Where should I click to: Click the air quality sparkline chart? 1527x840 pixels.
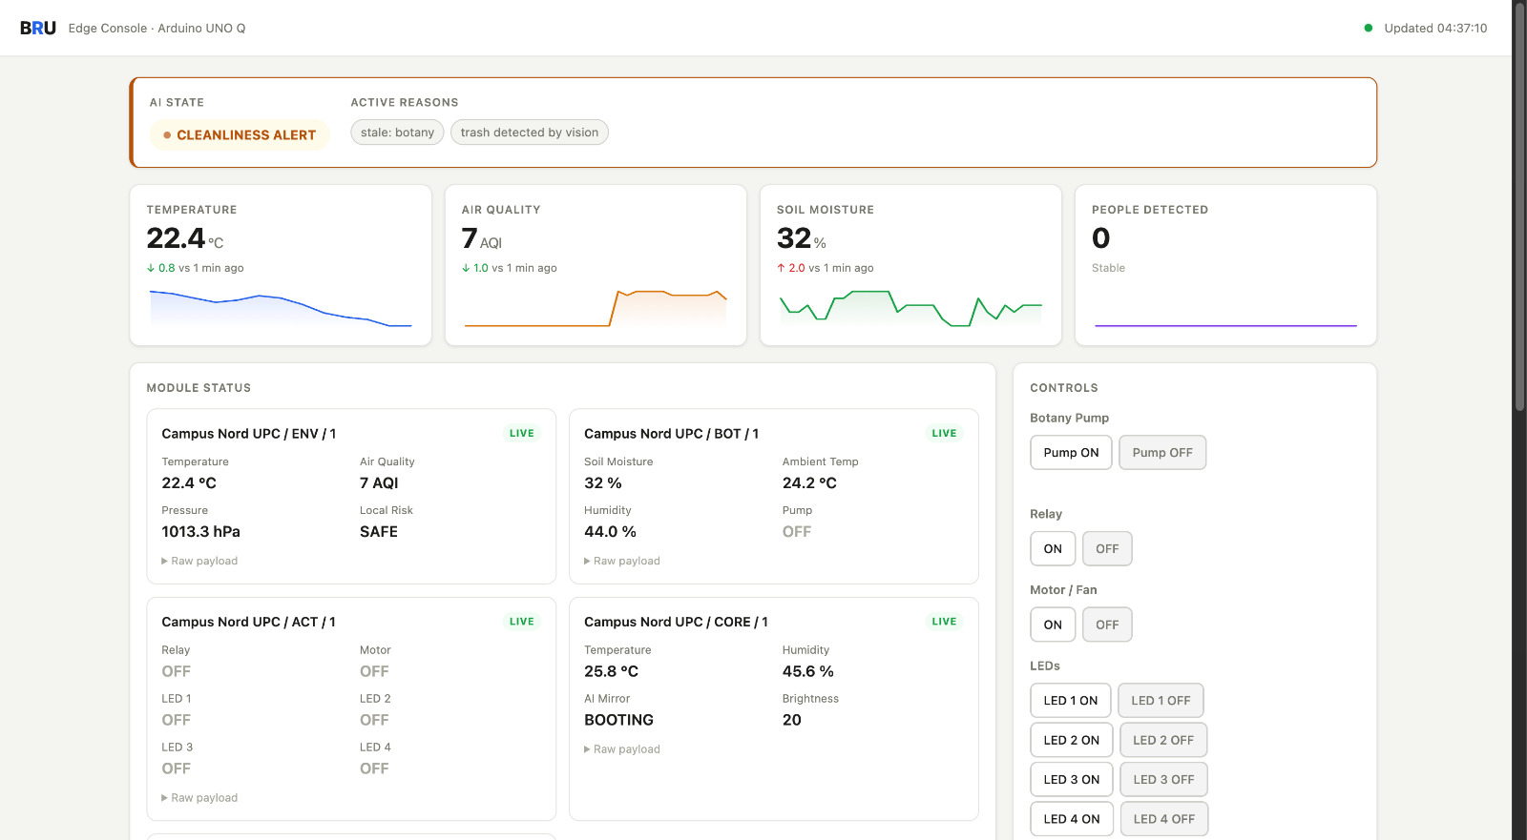(596, 308)
